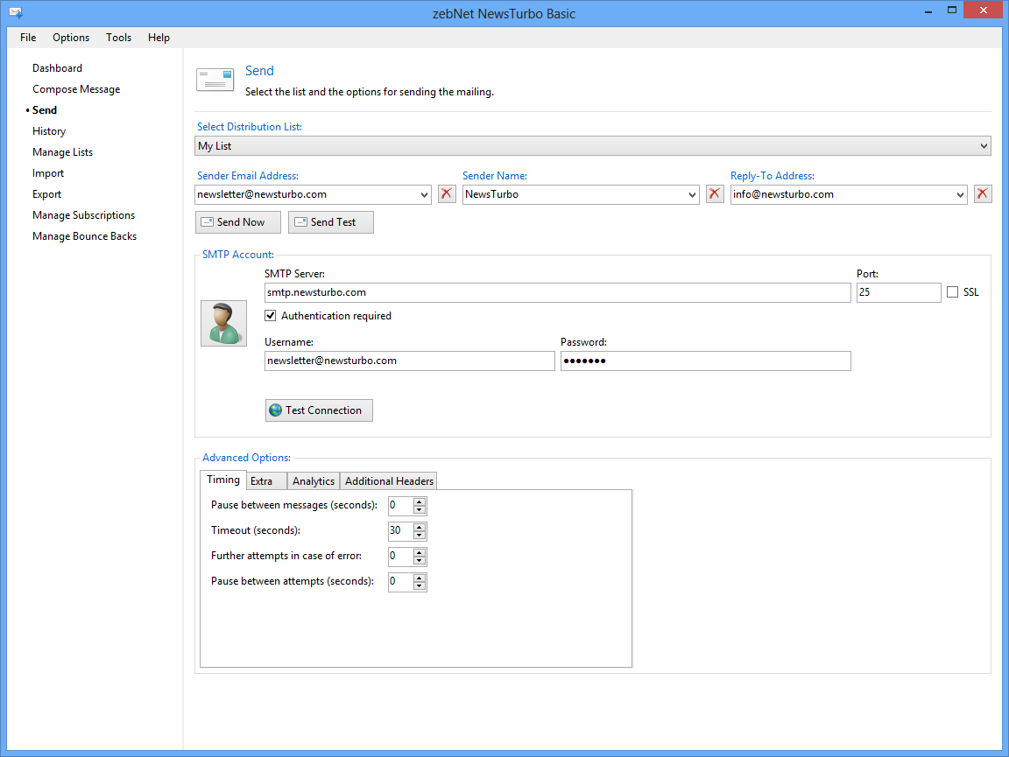1009x757 pixels.
Task: Open Manage Bounce Backs in the sidebar
Action: (84, 236)
